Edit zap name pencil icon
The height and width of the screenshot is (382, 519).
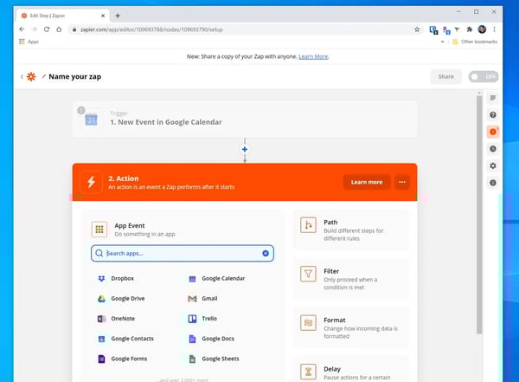point(44,76)
